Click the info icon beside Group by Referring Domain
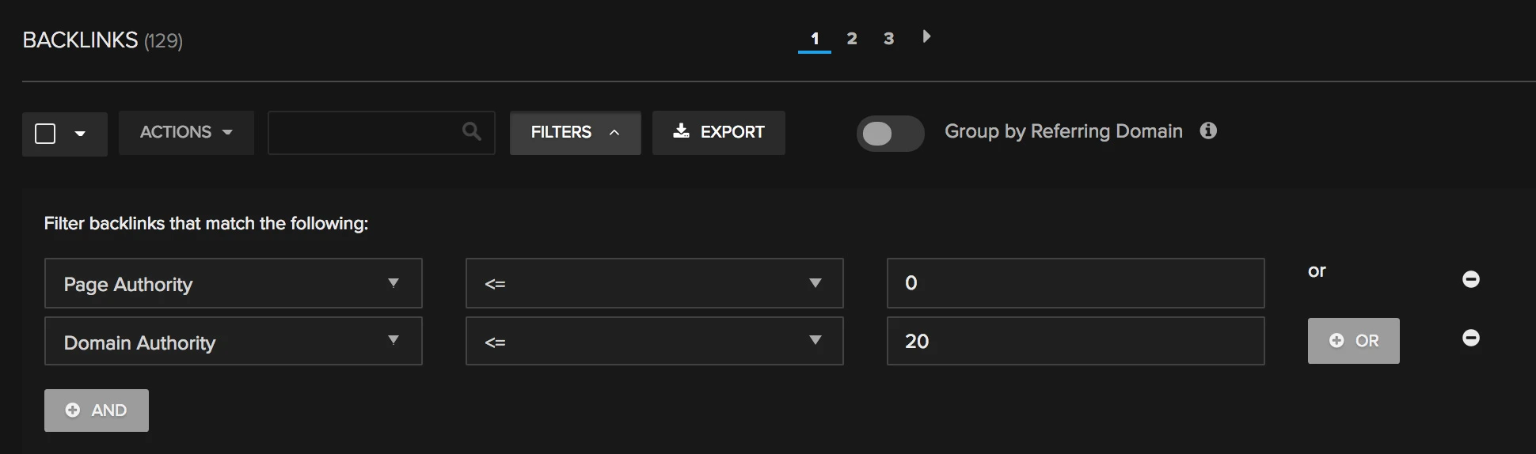Screen dimensions: 1536x454 pyautogui.click(x=1207, y=131)
